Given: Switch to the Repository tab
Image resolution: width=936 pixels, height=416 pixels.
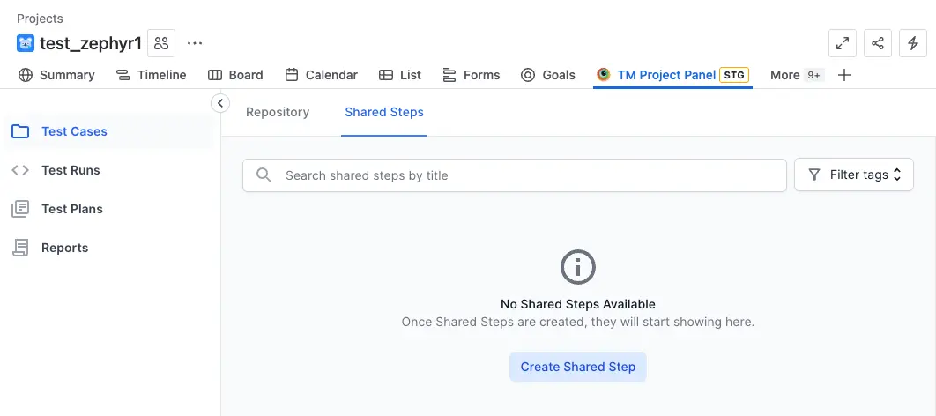Looking at the screenshot, I should tap(278, 112).
